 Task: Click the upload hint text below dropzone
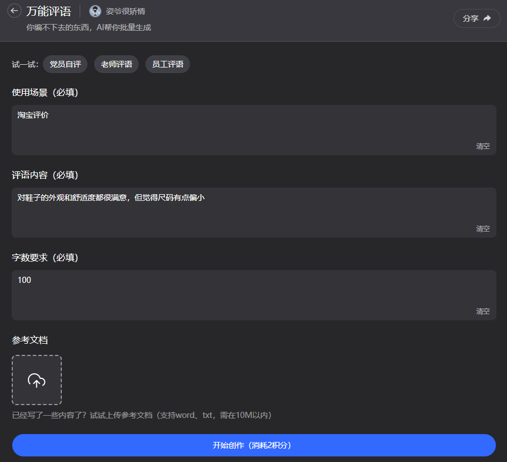(x=142, y=415)
